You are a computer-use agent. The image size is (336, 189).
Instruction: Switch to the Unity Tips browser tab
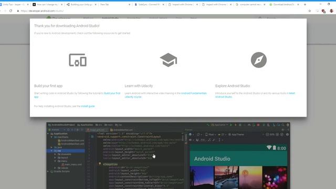click(x=14, y=4)
